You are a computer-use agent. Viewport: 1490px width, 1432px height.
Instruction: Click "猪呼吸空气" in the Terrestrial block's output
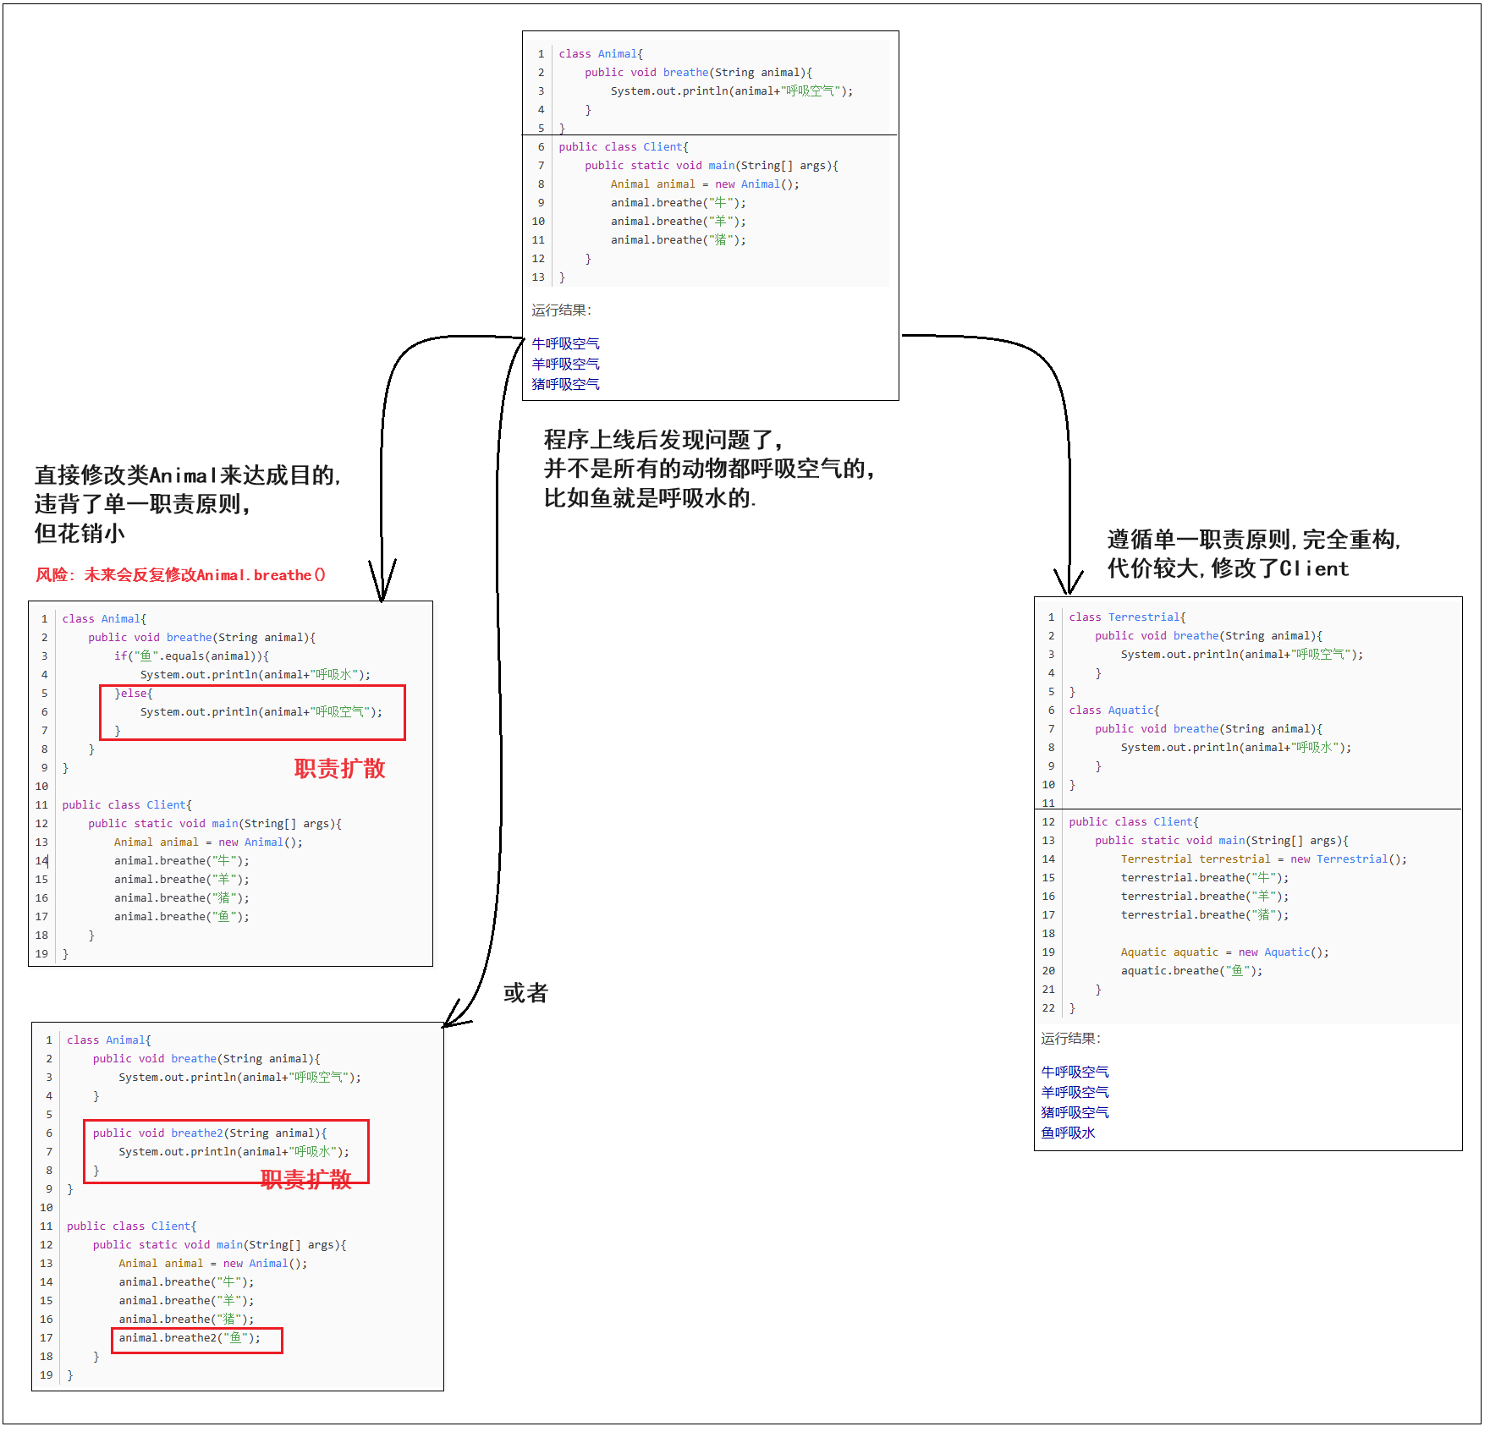coord(1075,1113)
